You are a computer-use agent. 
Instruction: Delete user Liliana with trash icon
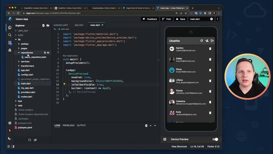click(210, 81)
